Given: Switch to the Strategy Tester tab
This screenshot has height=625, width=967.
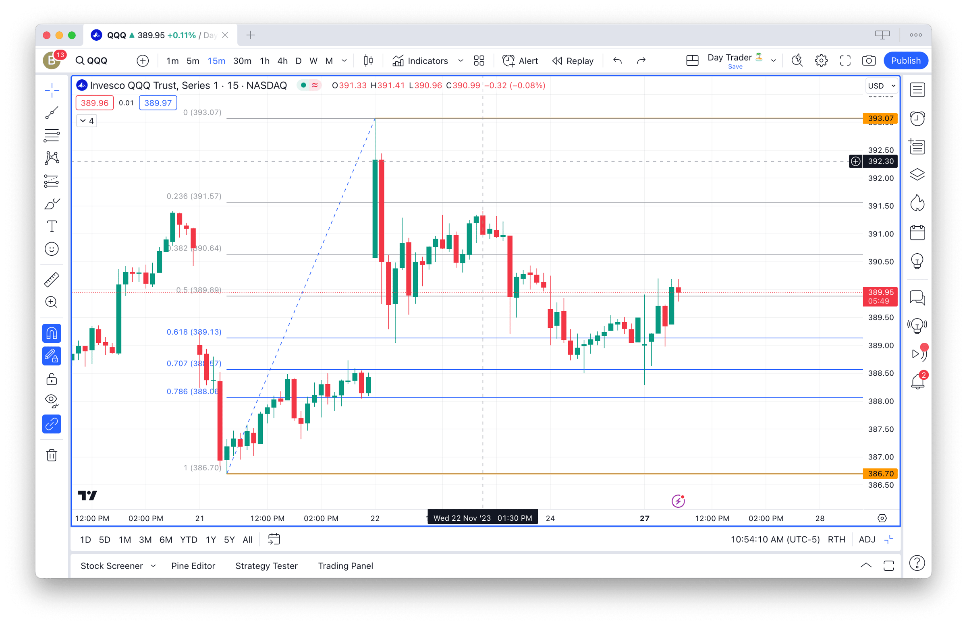Looking at the screenshot, I should click(266, 566).
